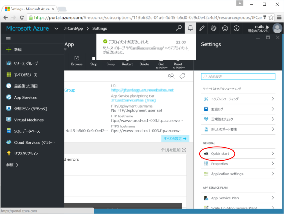Click the 新規 plus icon

pyautogui.click(x=9, y=49)
